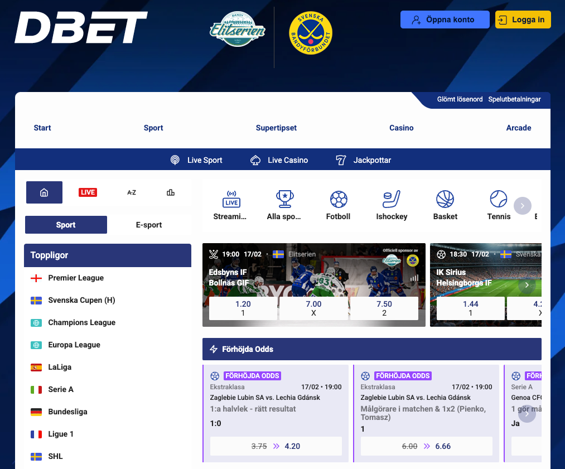Open the Casino tab
This screenshot has height=469, width=565.
(402, 128)
